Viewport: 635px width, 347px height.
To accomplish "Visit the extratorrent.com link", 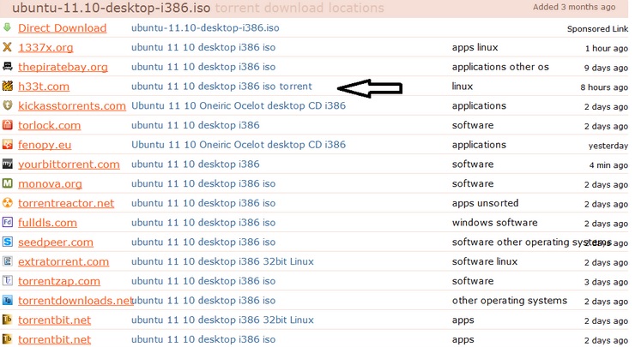I will 63,261.
